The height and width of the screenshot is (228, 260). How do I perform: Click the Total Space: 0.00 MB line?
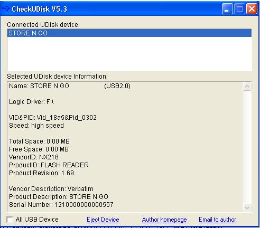[39, 141]
